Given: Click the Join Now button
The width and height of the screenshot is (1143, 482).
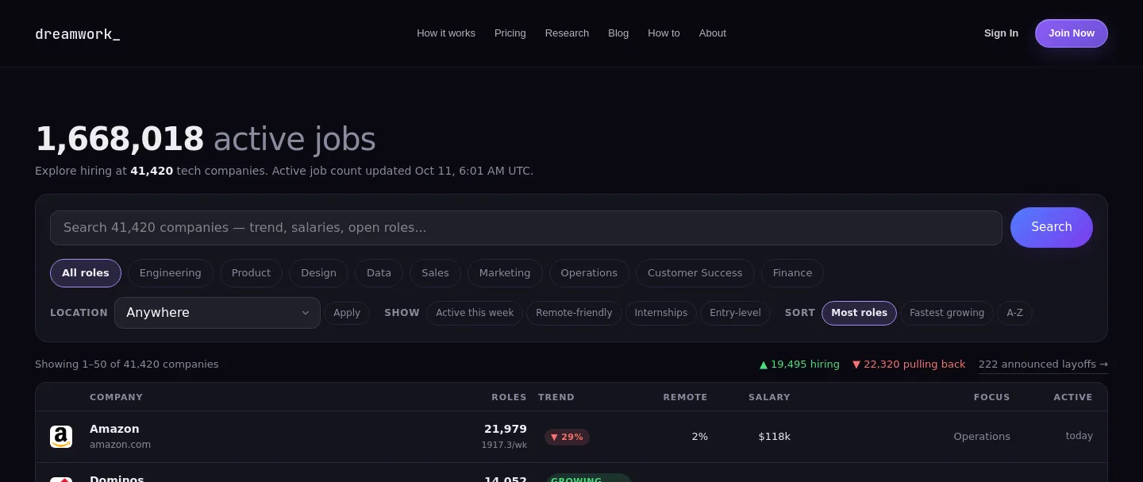Looking at the screenshot, I should click(1072, 33).
